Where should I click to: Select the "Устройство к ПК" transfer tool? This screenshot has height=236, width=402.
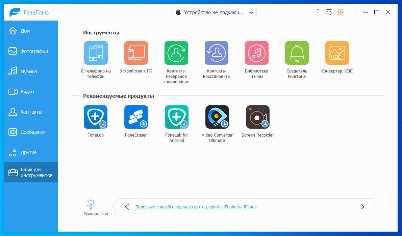[x=136, y=53]
